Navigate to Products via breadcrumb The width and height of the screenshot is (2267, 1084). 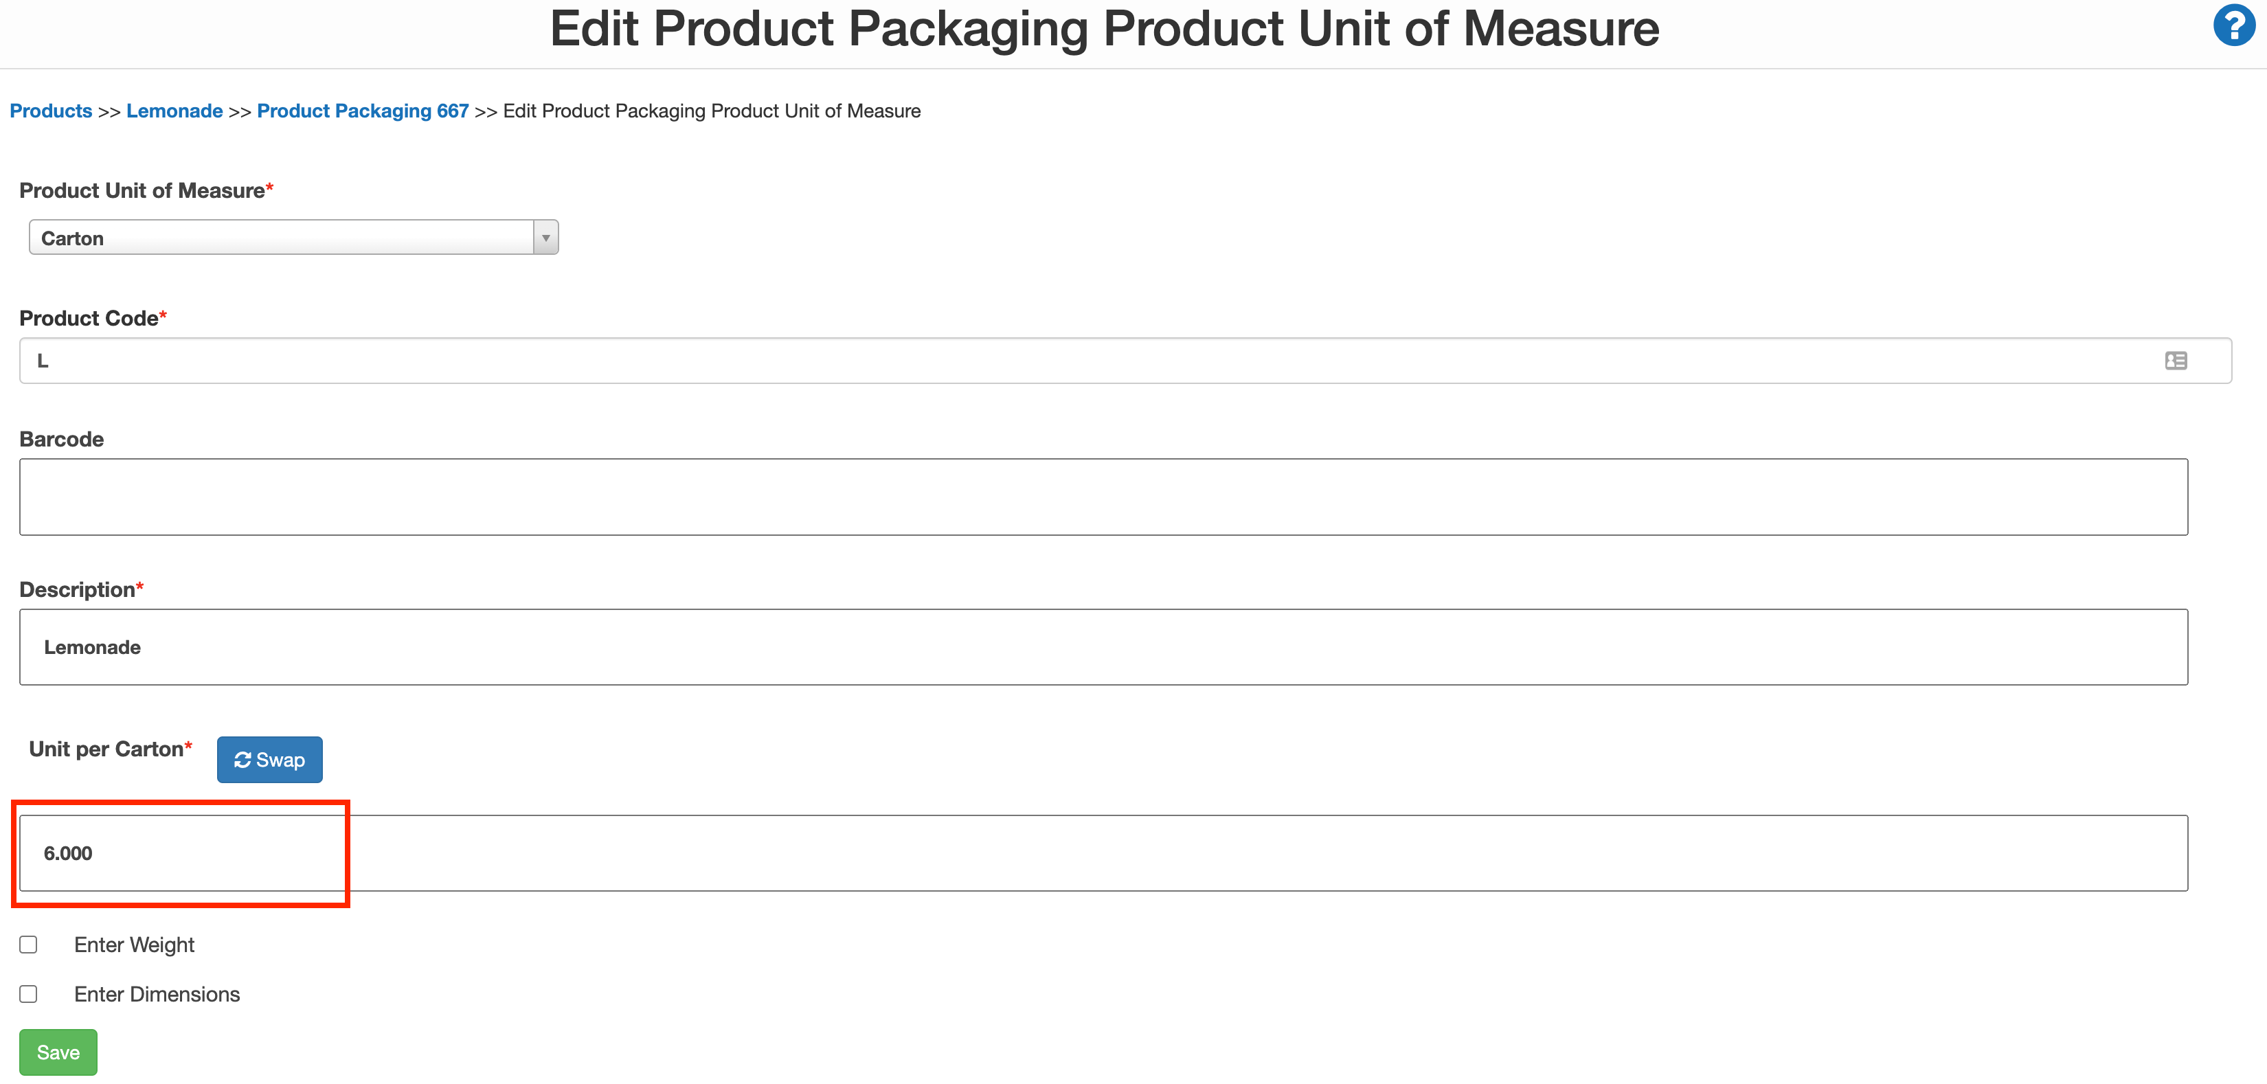tap(50, 111)
